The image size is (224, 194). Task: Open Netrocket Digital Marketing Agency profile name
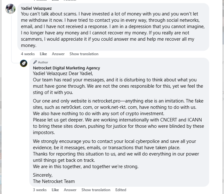[x=67, y=68]
